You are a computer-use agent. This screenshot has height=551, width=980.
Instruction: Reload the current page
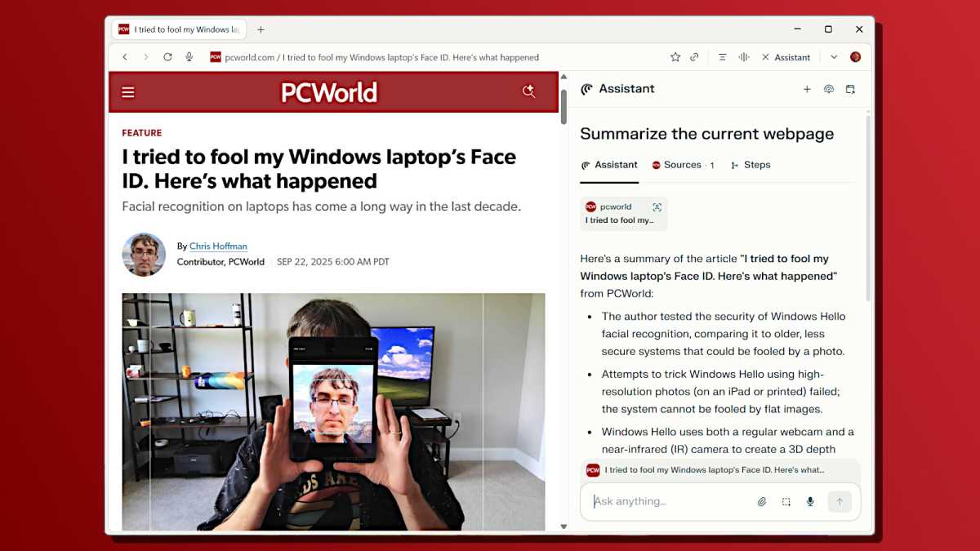click(x=167, y=57)
